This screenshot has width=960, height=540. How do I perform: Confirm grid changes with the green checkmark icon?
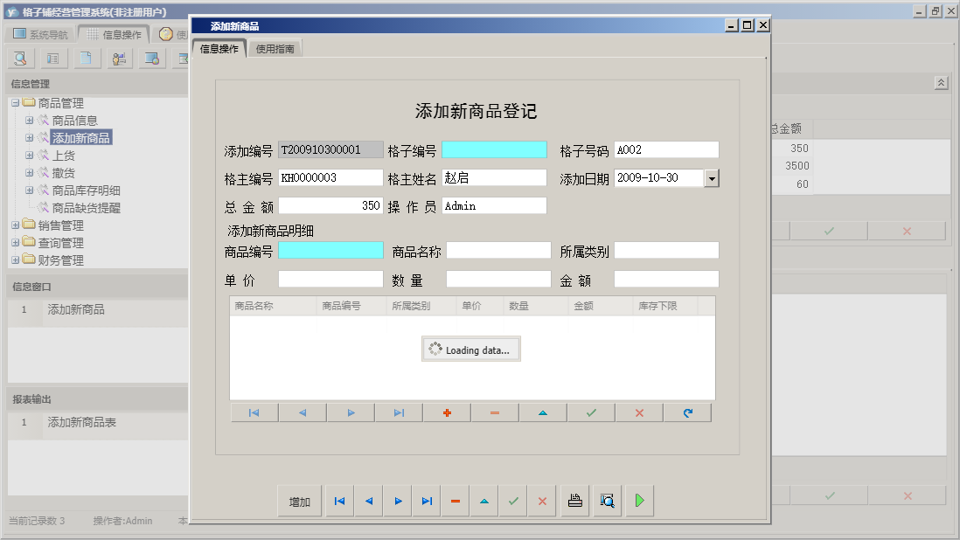(x=591, y=412)
